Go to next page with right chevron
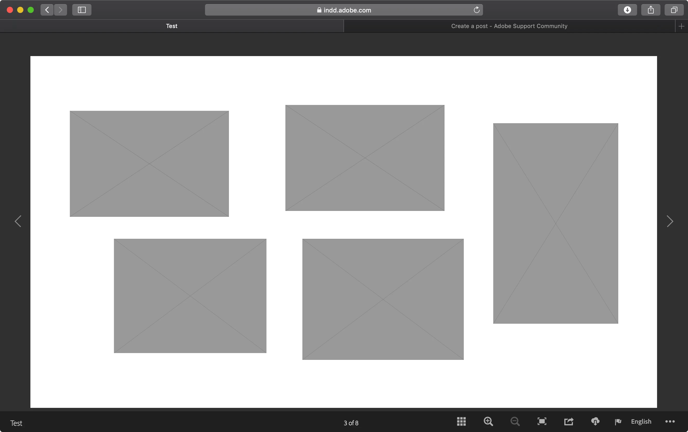Screen dimensions: 688x432 (x=670, y=221)
